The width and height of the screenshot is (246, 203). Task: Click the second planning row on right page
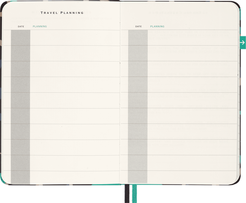click(192, 53)
